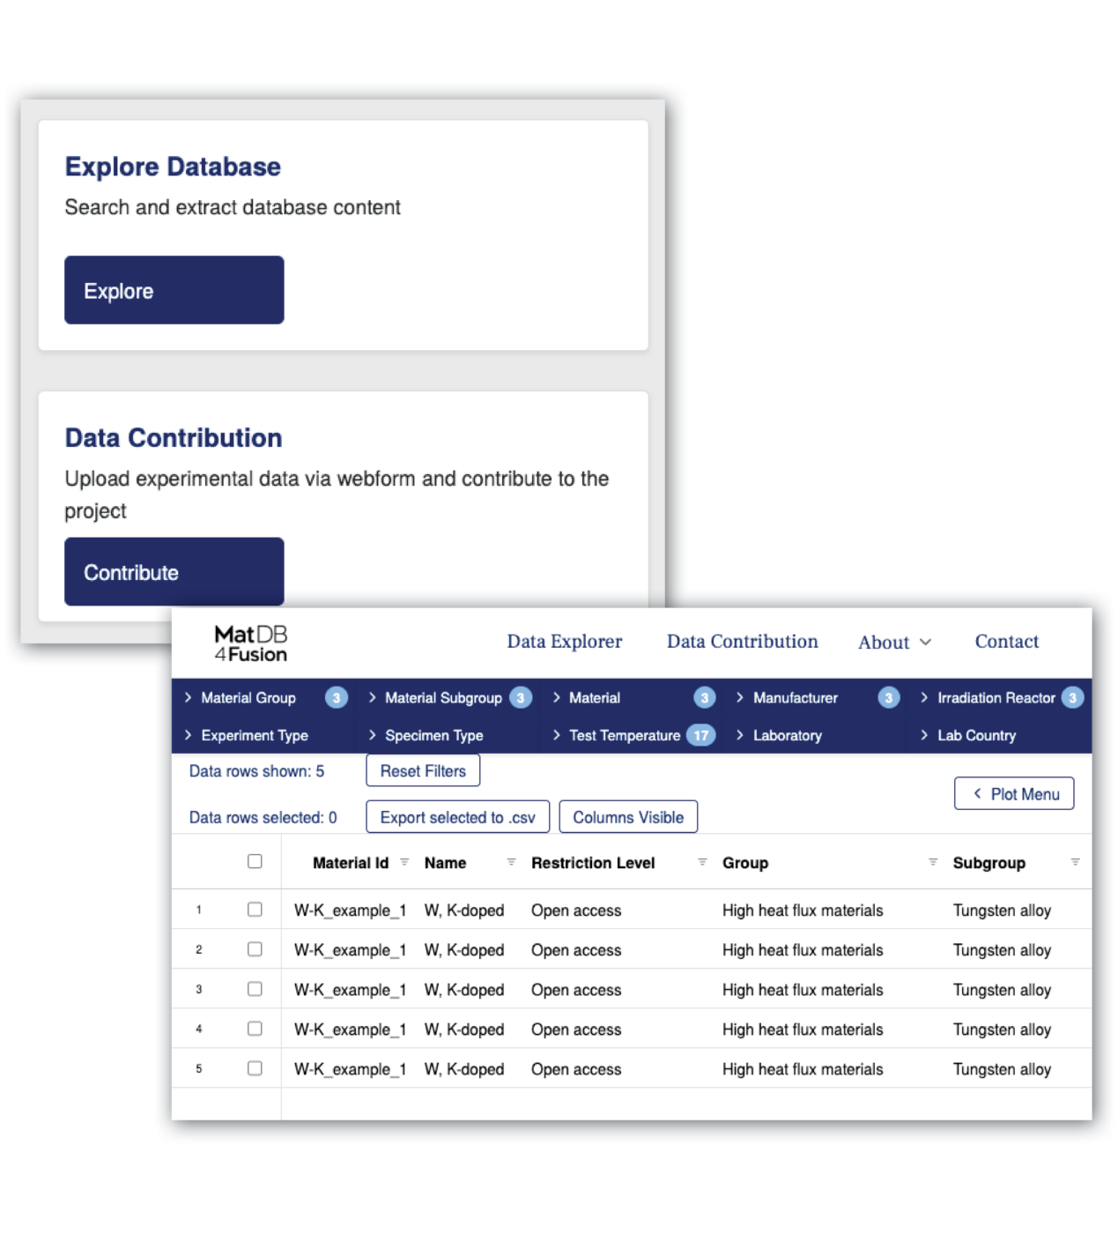Open the Name column filter icon

pyautogui.click(x=511, y=862)
